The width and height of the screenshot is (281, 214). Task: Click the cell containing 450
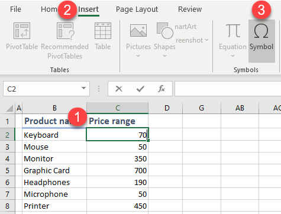tap(118, 206)
